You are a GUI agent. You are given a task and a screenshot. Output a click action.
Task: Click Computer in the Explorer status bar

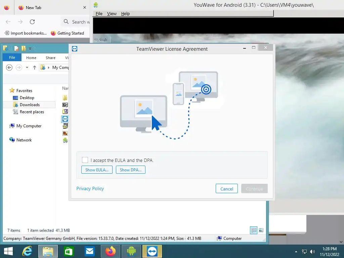pos(229,238)
